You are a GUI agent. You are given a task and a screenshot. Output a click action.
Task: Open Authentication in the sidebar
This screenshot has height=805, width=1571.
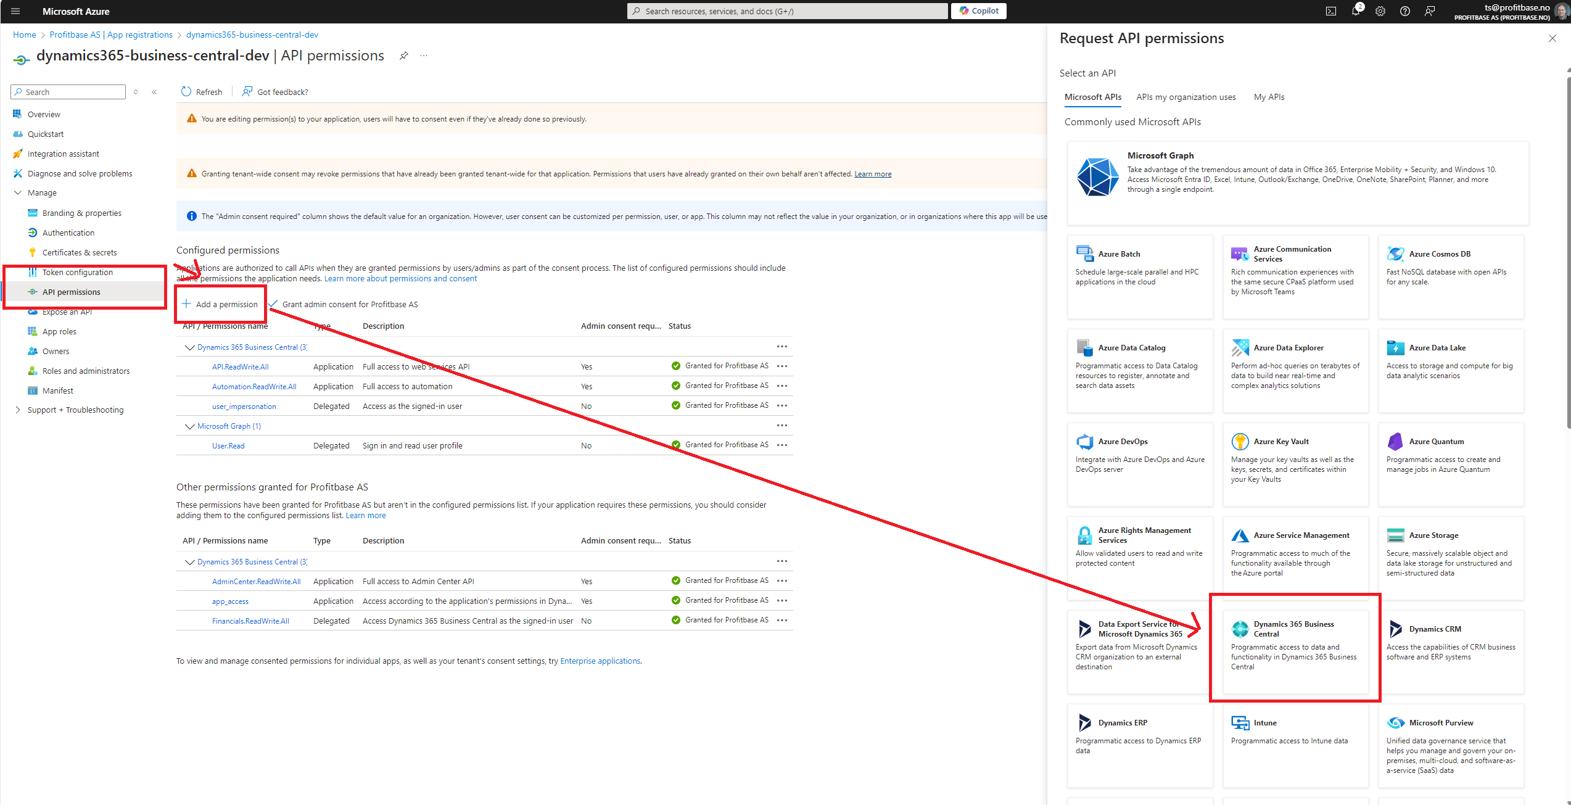pos(68,233)
